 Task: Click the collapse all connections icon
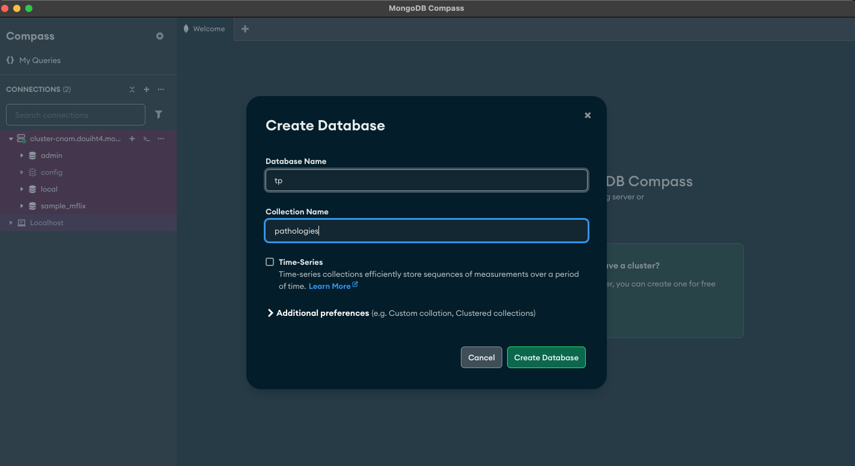click(x=132, y=89)
